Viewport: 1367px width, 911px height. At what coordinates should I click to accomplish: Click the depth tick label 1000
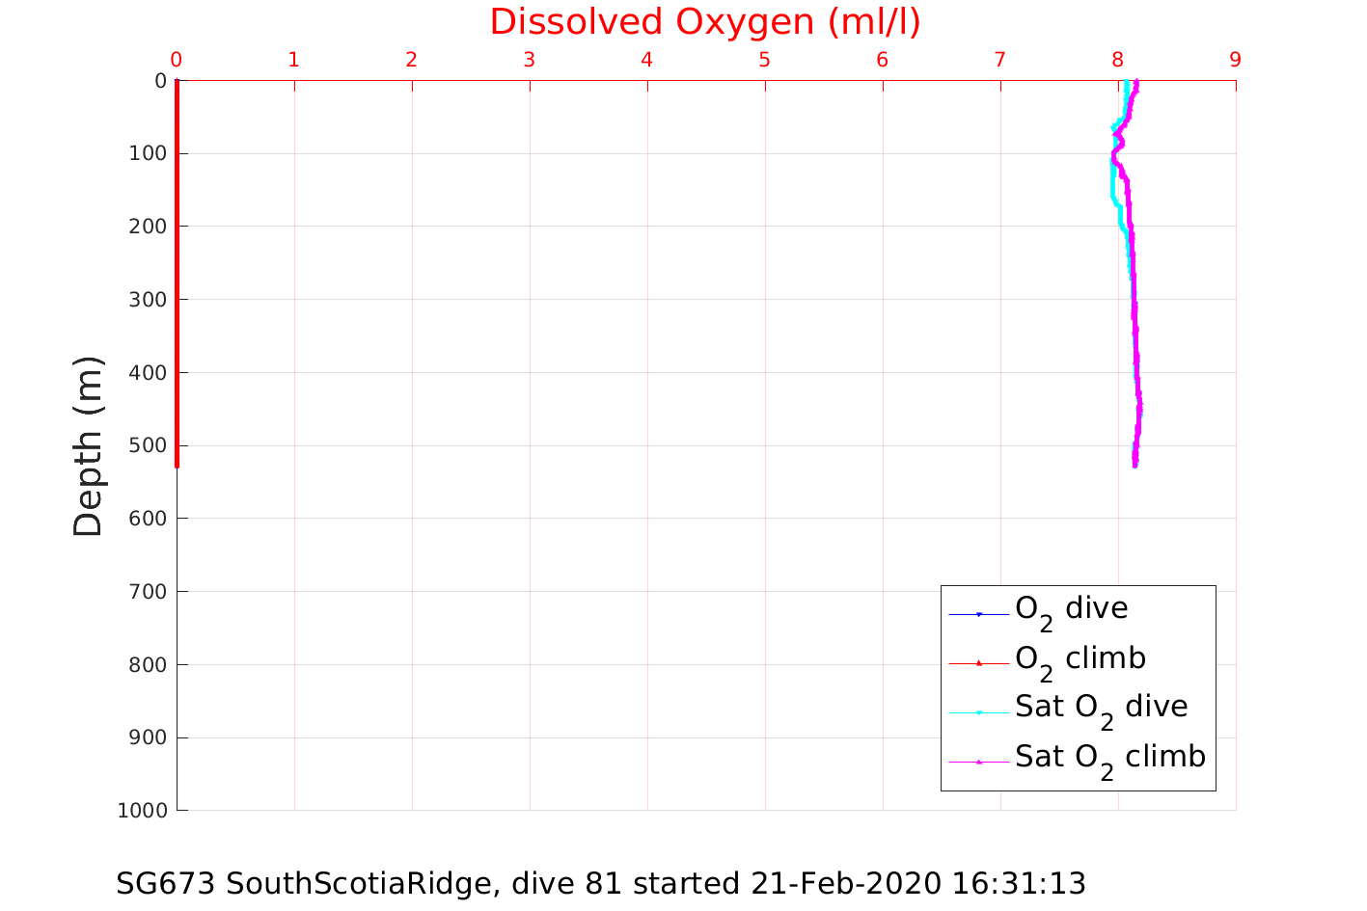coord(142,811)
